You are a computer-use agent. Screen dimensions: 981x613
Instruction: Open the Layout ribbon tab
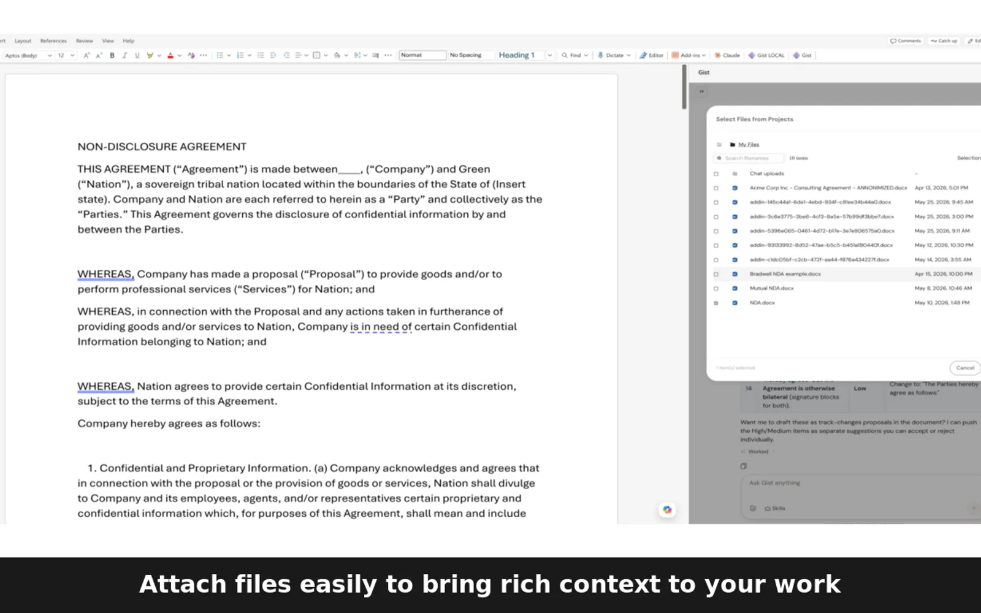coord(23,41)
